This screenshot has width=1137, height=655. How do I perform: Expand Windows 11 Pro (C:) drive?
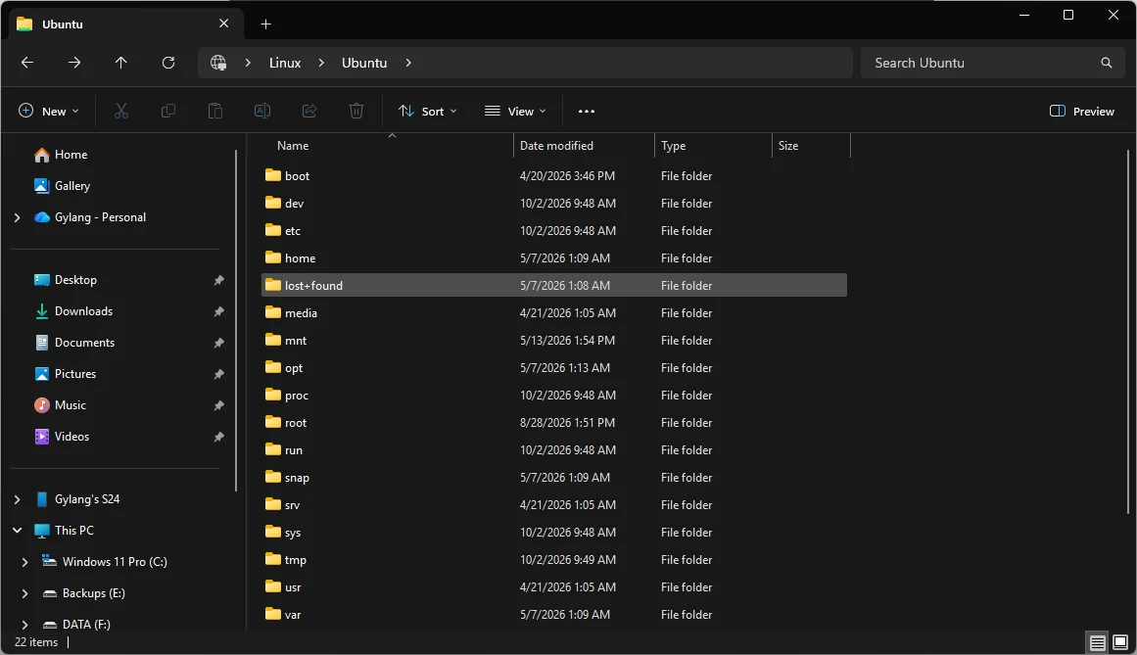click(x=24, y=562)
